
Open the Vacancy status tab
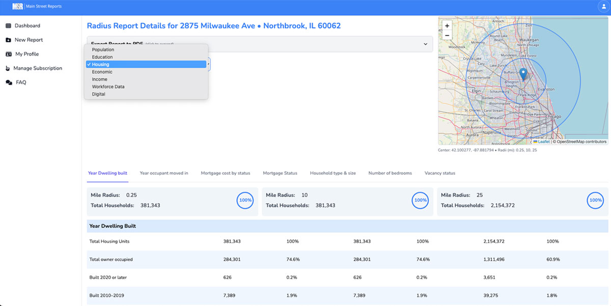(x=439, y=173)
